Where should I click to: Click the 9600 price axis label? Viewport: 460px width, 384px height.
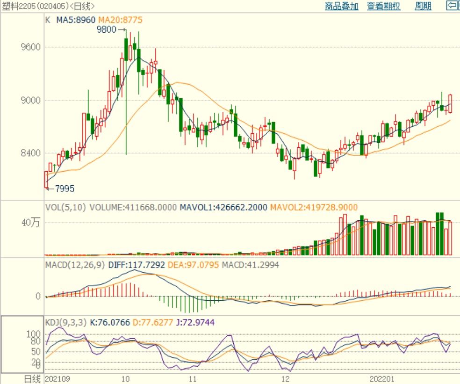(x=31, y=47)
